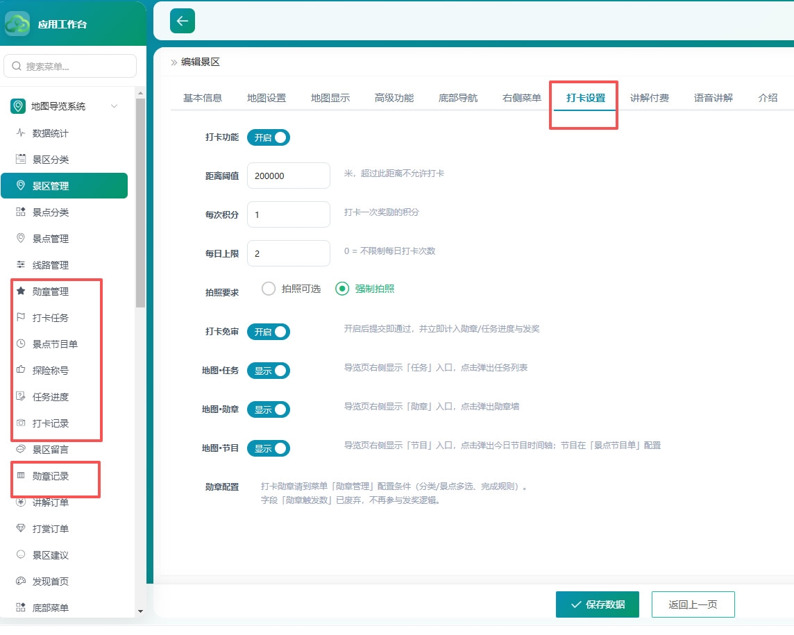794x635 pixels.
Task: Click the 每次积分 input field
Action: (289, 214)
